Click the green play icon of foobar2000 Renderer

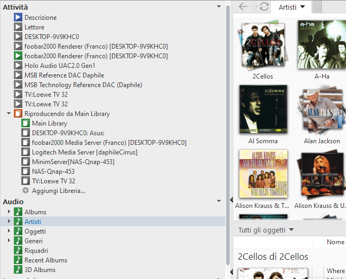[x=18, y=56]
